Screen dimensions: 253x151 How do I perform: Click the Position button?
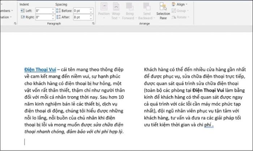coord(104,11)
